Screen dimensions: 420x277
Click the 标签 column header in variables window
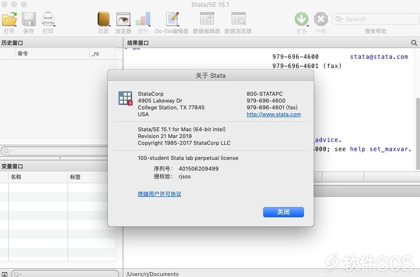pyautogui.click(x=88, y=177)
